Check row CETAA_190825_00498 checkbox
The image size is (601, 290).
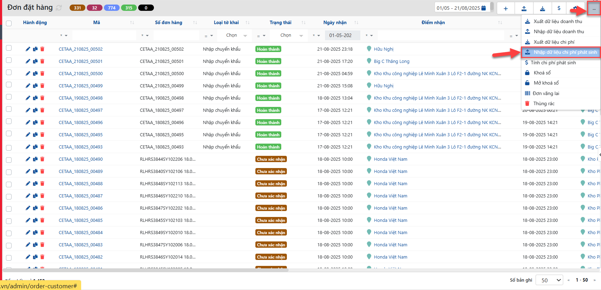(x=9, y=97)
